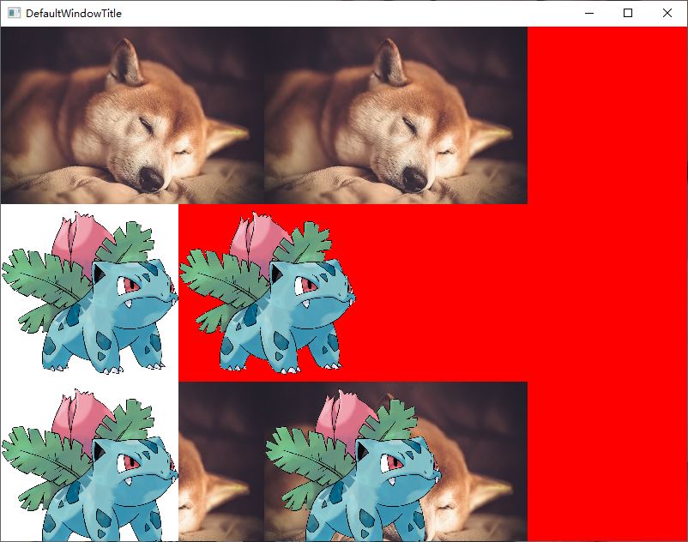
Task: Click the top-right sleeping dog image
Action: click(x=395, y=115)
